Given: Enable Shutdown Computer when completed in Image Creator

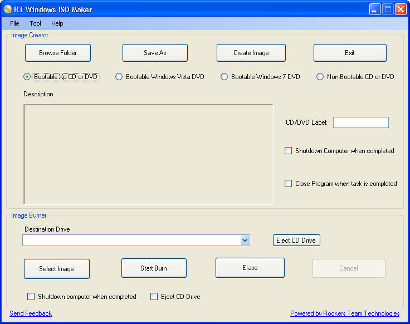Looking at the screenshot, I should 289,151.
